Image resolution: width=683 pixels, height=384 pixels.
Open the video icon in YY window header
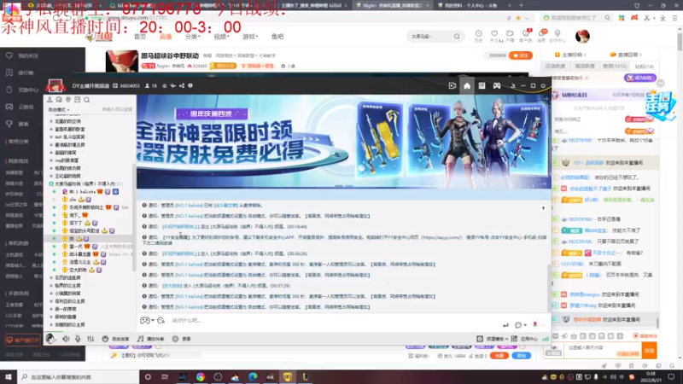pos(452,86)
